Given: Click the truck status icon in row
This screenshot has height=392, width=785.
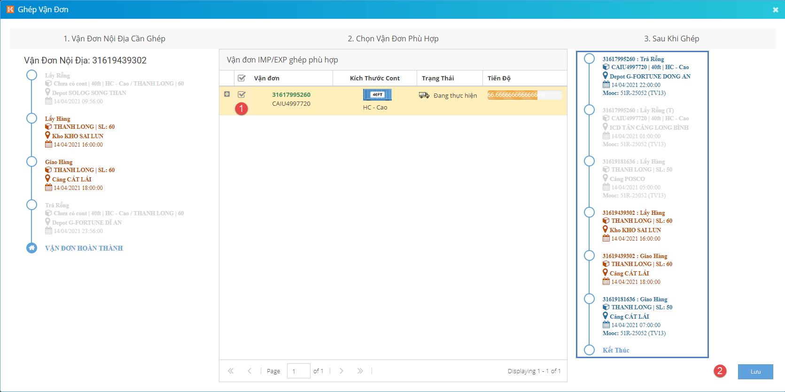Looking at the screenshot, I should tap(424, 95).
